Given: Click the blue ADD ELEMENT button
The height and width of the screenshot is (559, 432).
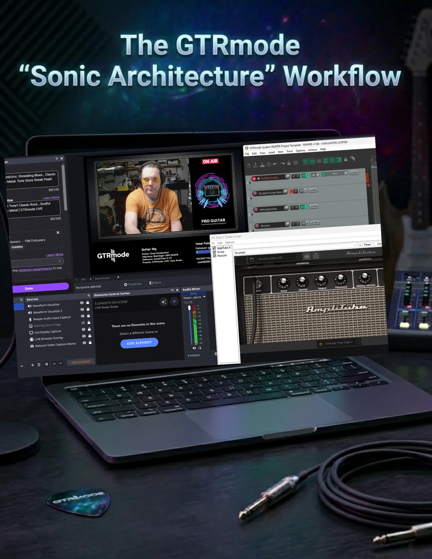Looking at the screenshot, I should [x=139, y=343].
